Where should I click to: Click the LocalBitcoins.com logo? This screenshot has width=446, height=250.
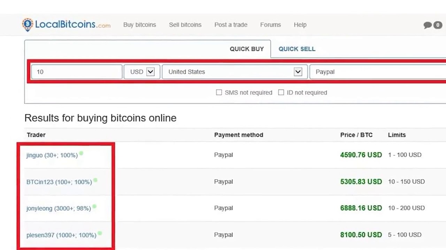coord(66,25)
